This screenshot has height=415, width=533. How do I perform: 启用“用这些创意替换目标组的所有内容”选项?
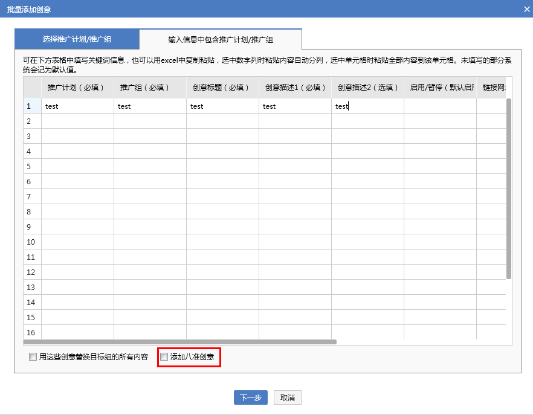click(x=33, y=357)
